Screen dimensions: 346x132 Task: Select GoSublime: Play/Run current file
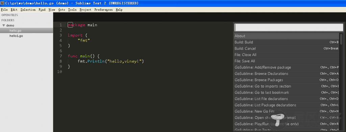click(287, 124)
